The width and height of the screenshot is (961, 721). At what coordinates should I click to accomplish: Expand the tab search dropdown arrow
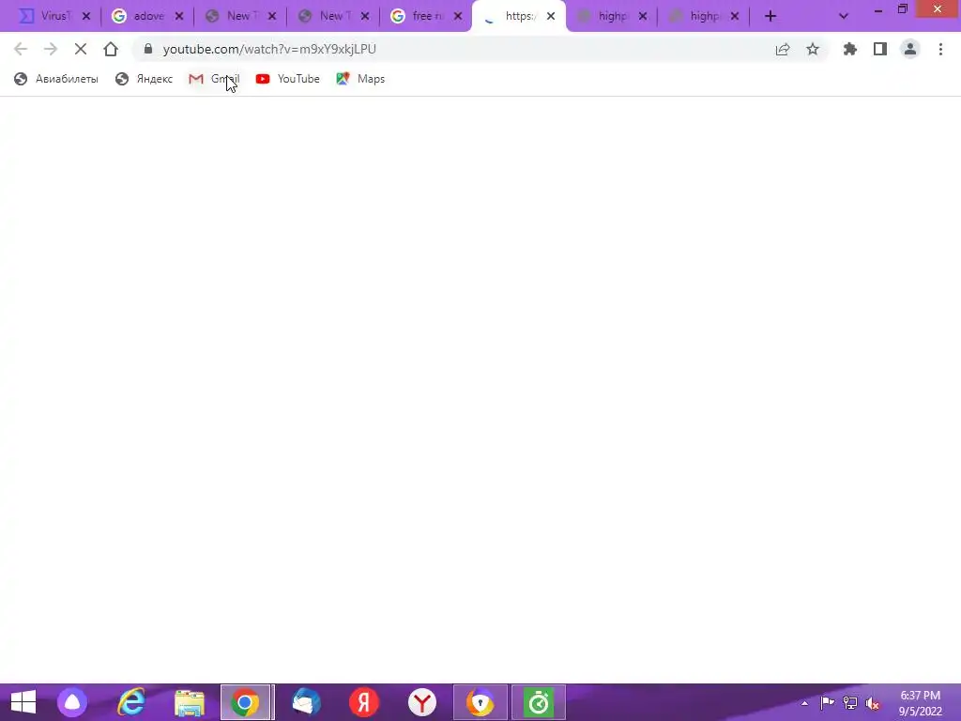click(x=844, y=16)
